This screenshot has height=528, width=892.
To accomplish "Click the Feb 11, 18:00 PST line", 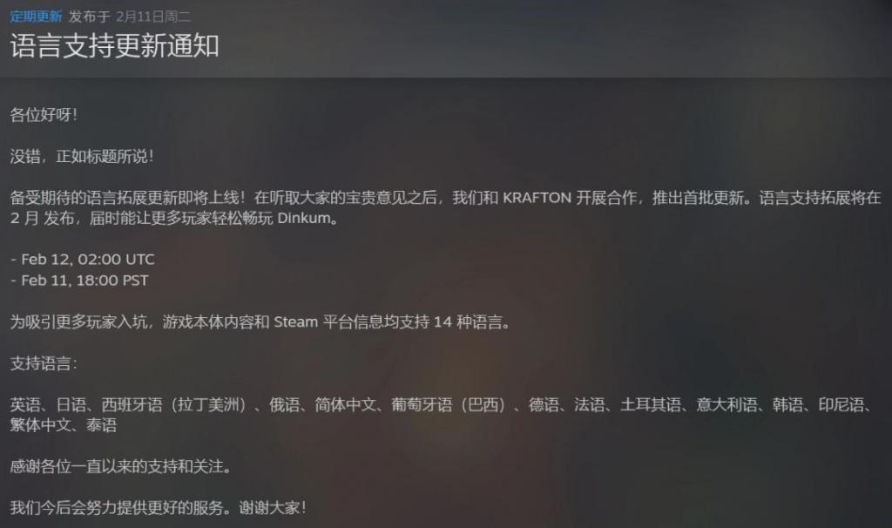I will point(79,281).
